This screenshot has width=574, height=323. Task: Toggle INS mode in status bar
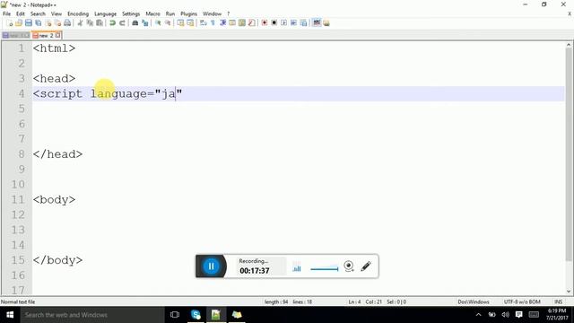pyautogui.click(x=558, y=301)
